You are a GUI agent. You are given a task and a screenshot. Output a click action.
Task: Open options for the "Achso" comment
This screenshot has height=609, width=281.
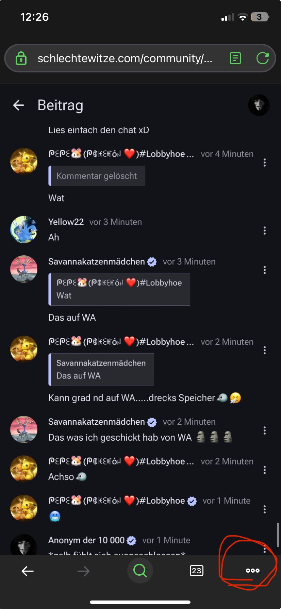point(265,470)
